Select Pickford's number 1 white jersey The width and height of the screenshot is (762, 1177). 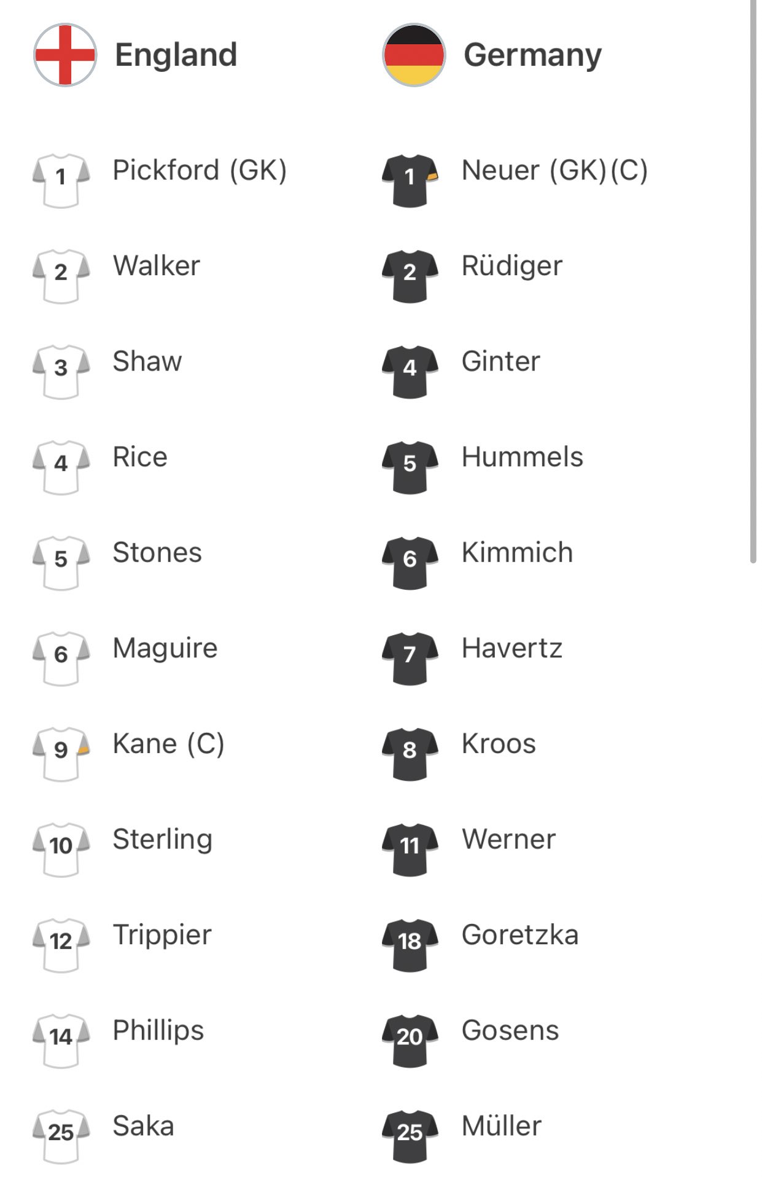tap(61, 181)
